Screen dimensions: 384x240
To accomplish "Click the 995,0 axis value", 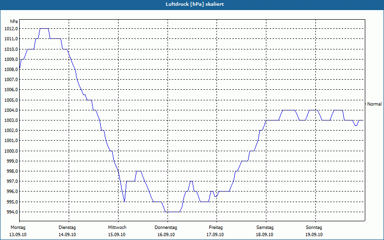I will [12, 202].
